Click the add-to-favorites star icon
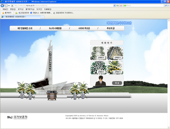Viewport: 170px width, 129px height. click(x=16, y=13)
